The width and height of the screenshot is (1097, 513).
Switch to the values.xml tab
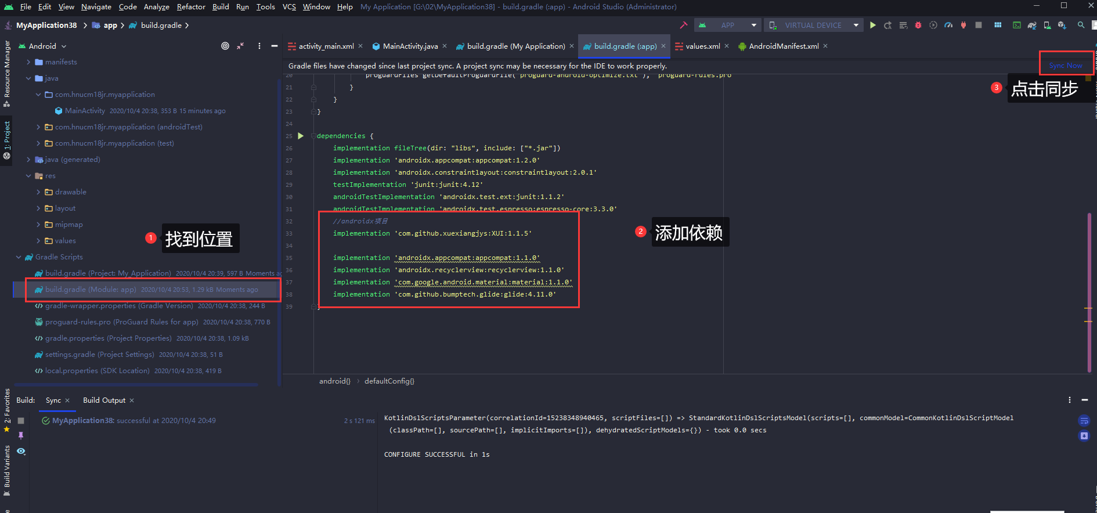pos(703,46)
